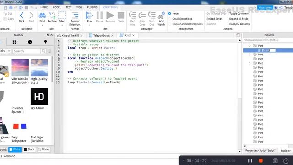Click Collapse All Folds action
Screen dimensions: 293x165
point(239,24)
